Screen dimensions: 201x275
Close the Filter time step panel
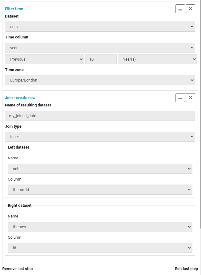191,9
